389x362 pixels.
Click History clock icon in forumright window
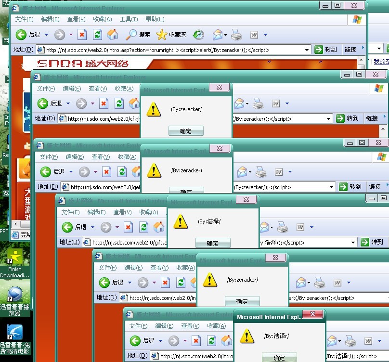click(x=198, y=35)
